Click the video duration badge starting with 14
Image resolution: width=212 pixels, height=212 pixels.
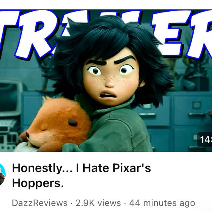204,140
